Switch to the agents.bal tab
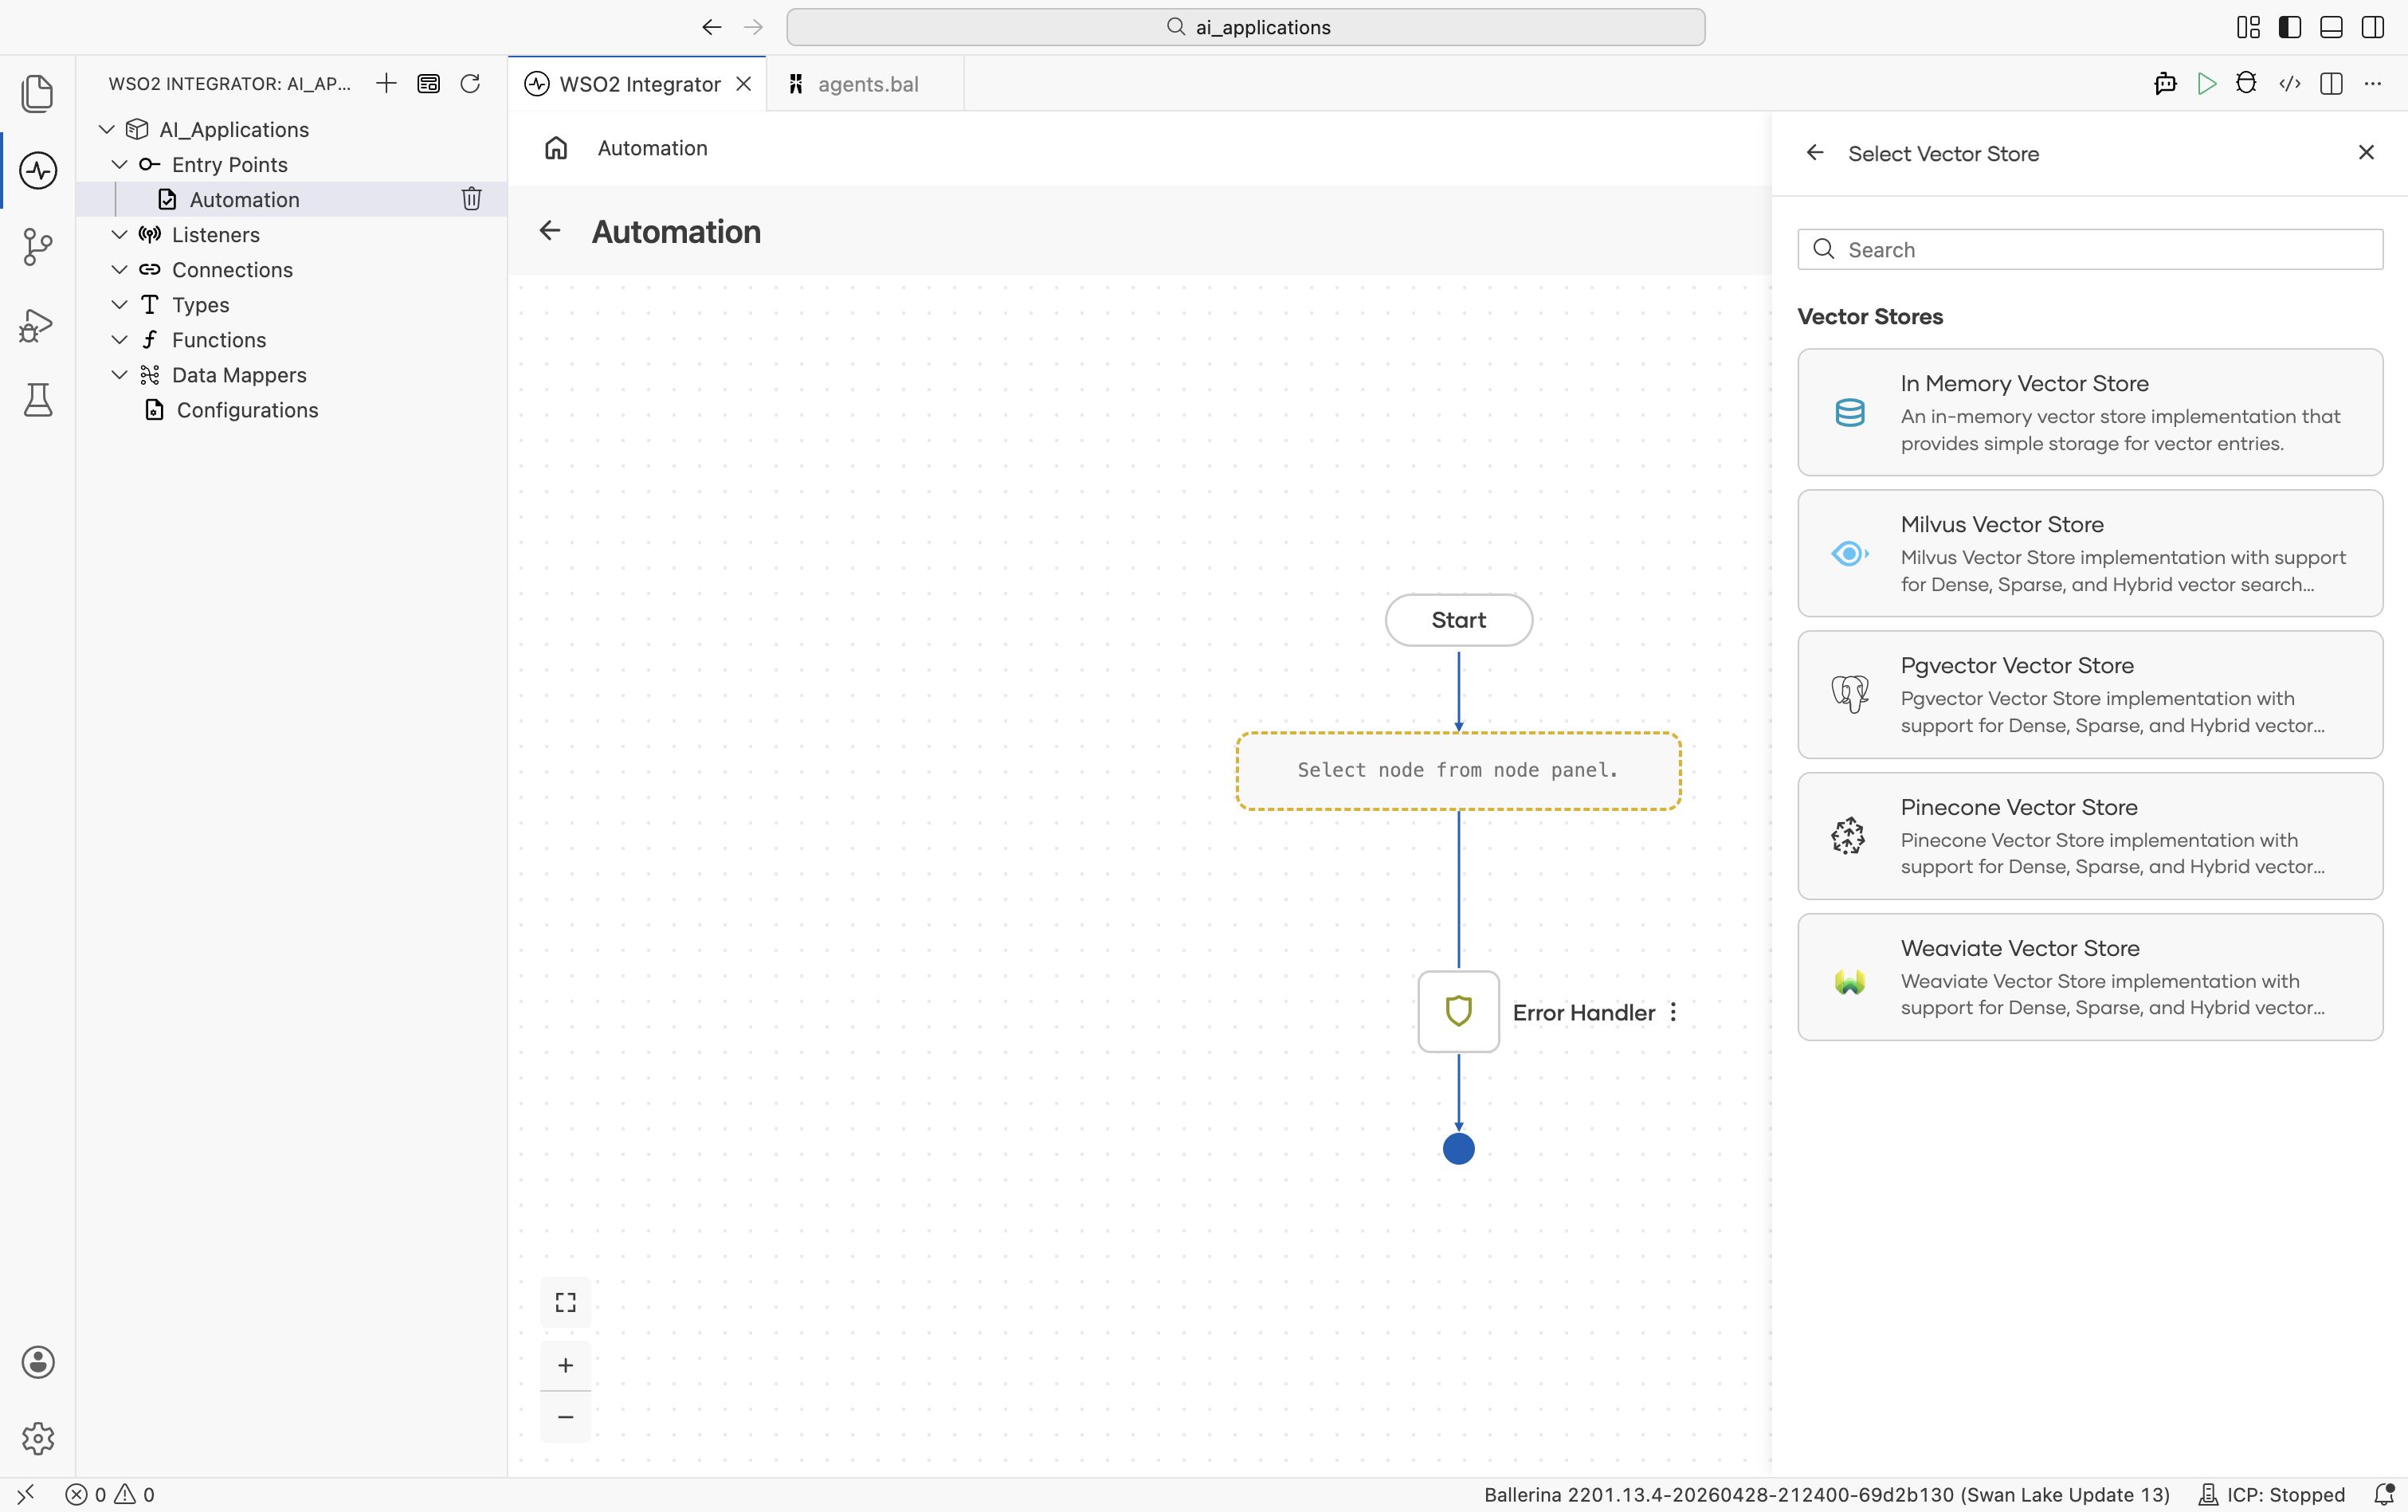 (866, 84)
